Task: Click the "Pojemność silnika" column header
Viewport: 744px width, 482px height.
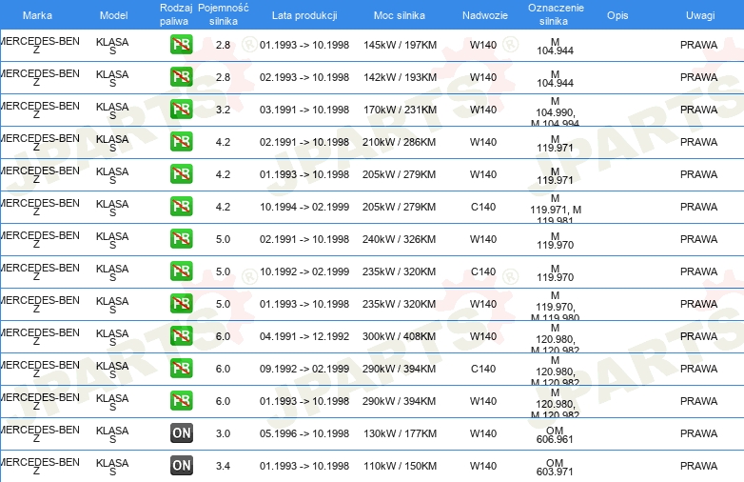Action: (223, 14)
